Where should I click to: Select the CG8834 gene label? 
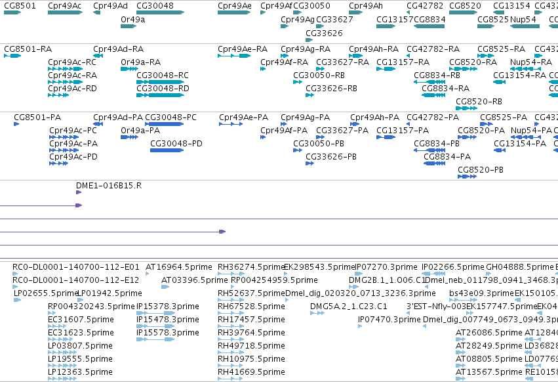429,19
